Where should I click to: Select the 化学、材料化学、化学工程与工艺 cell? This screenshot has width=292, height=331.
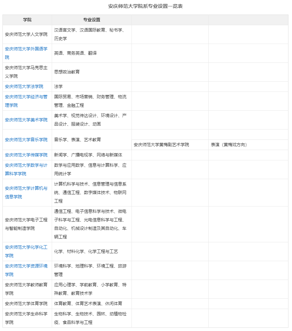tap(92, 252)
